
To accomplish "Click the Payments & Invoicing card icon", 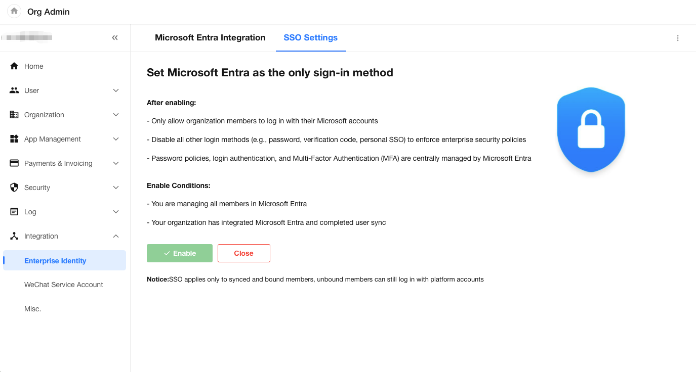I will [x=14, y=163].
